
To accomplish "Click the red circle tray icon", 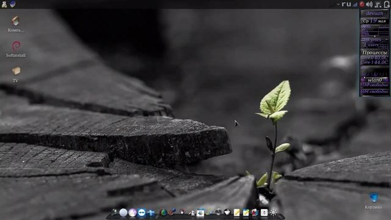I will [362, 4].
